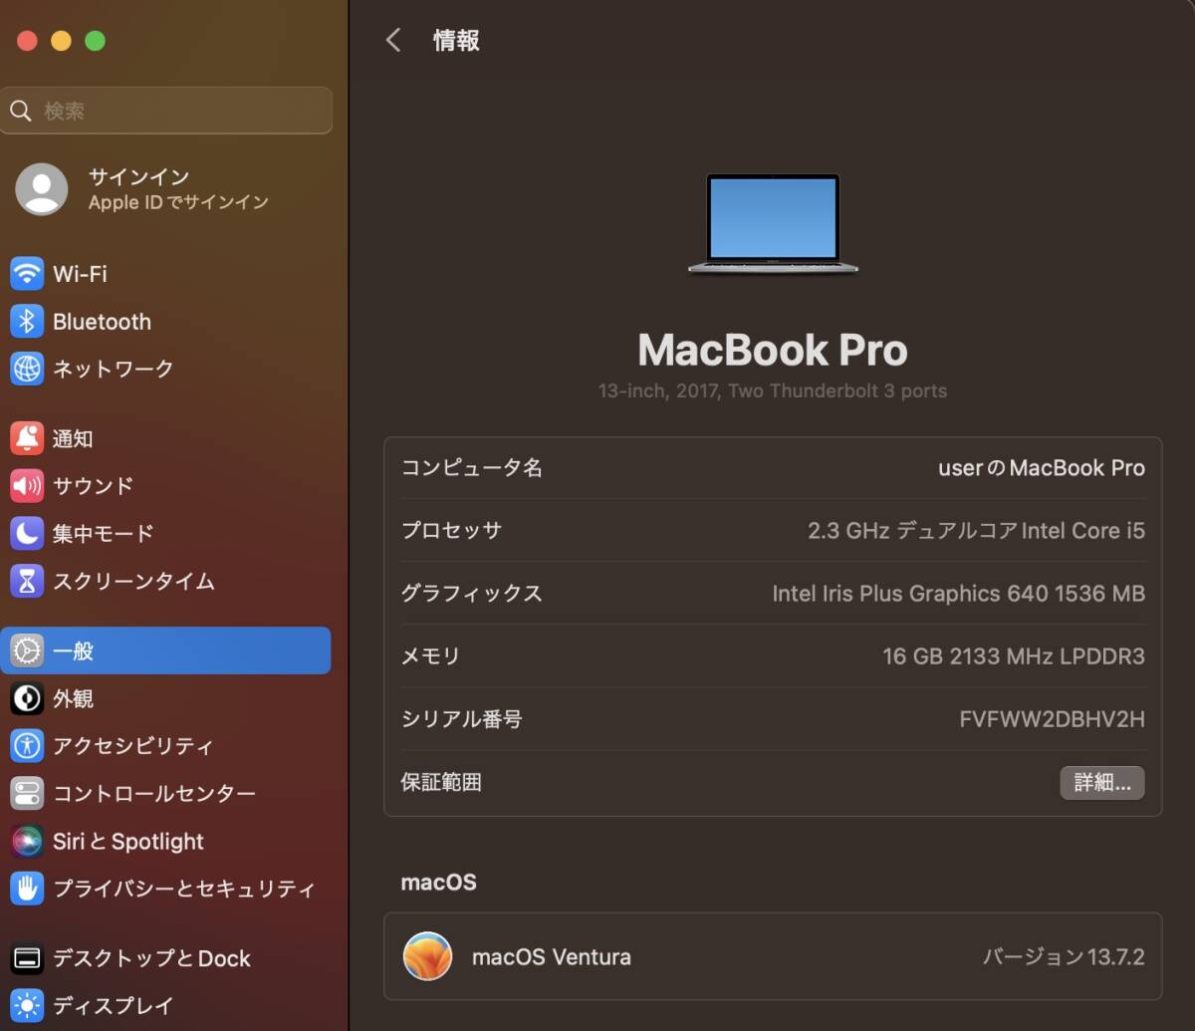
Task: Open 通知 settings pane
Action: (165, 438)
